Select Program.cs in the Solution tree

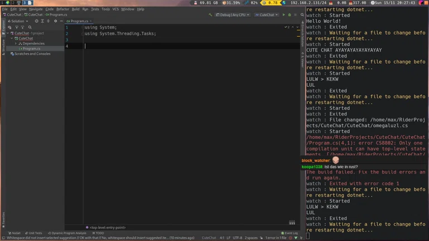[31, 49]
